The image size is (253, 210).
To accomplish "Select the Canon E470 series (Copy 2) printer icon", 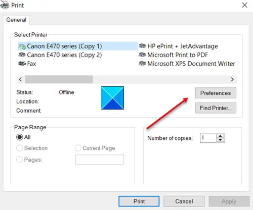I will (x=22, y=55).
